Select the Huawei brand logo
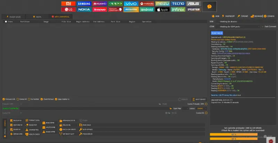 pyautogui.click(x=100, y=3)
